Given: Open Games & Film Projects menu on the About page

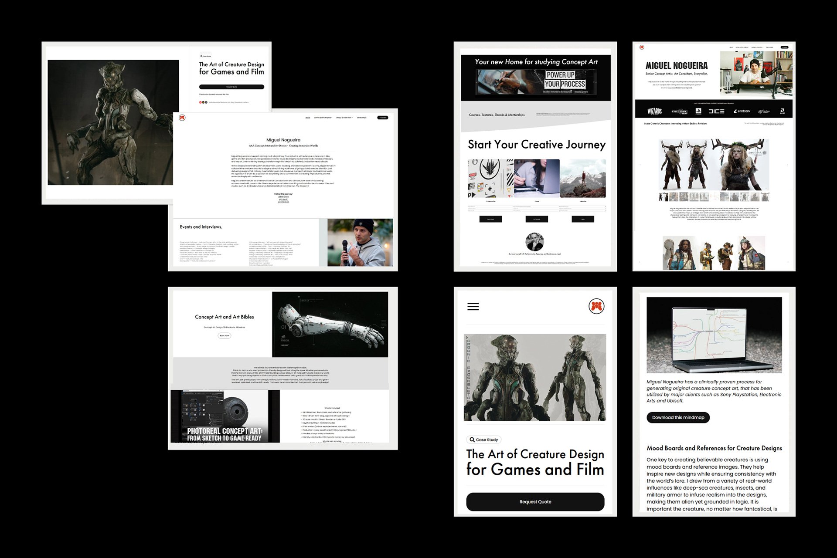Looking at the screenshot, I should coord(323,118).
